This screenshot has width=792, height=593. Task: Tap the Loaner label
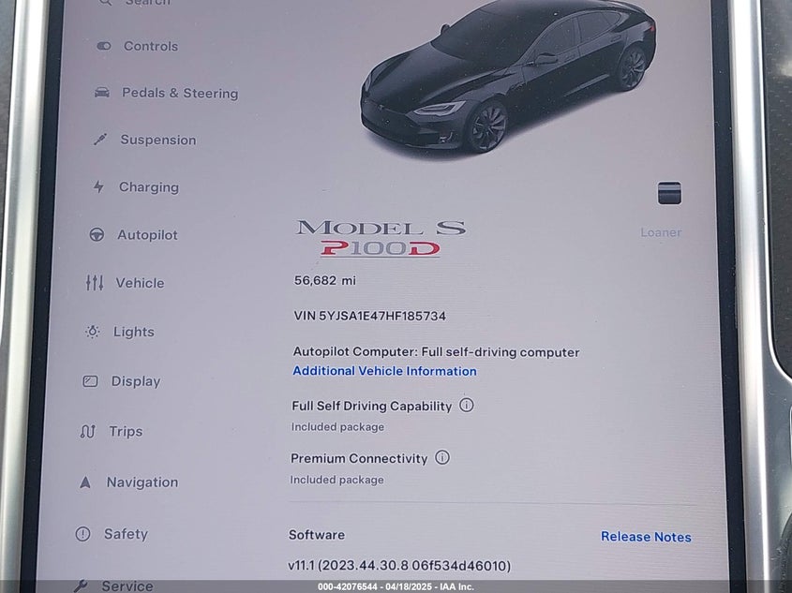(x=661, y=232)
